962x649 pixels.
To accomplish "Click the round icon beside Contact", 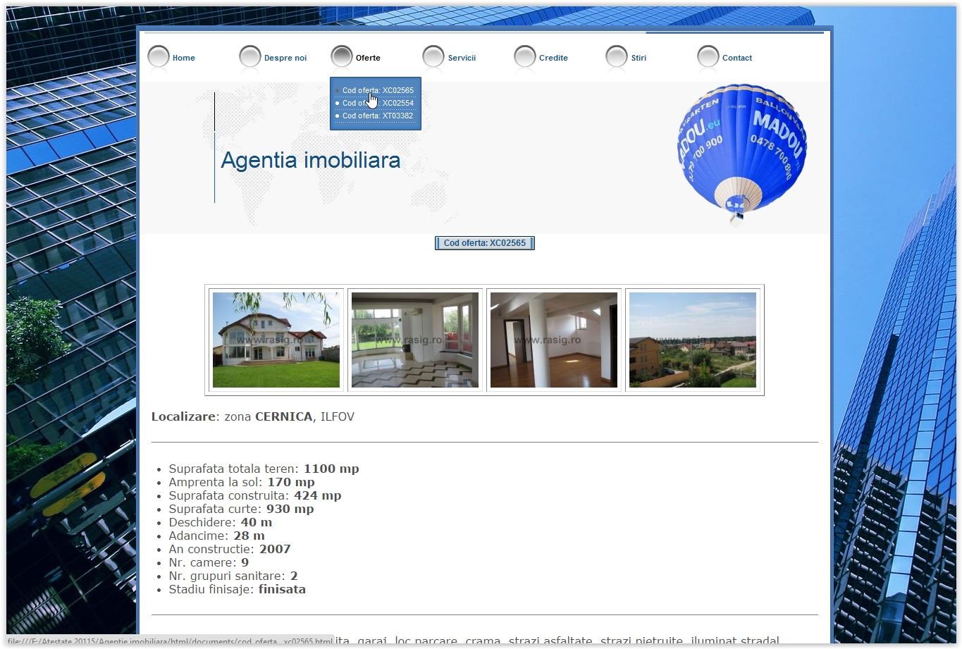I will (708, 57).
